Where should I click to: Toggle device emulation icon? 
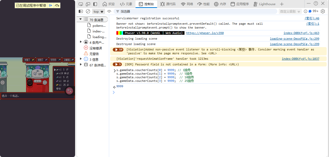[88, 4]
